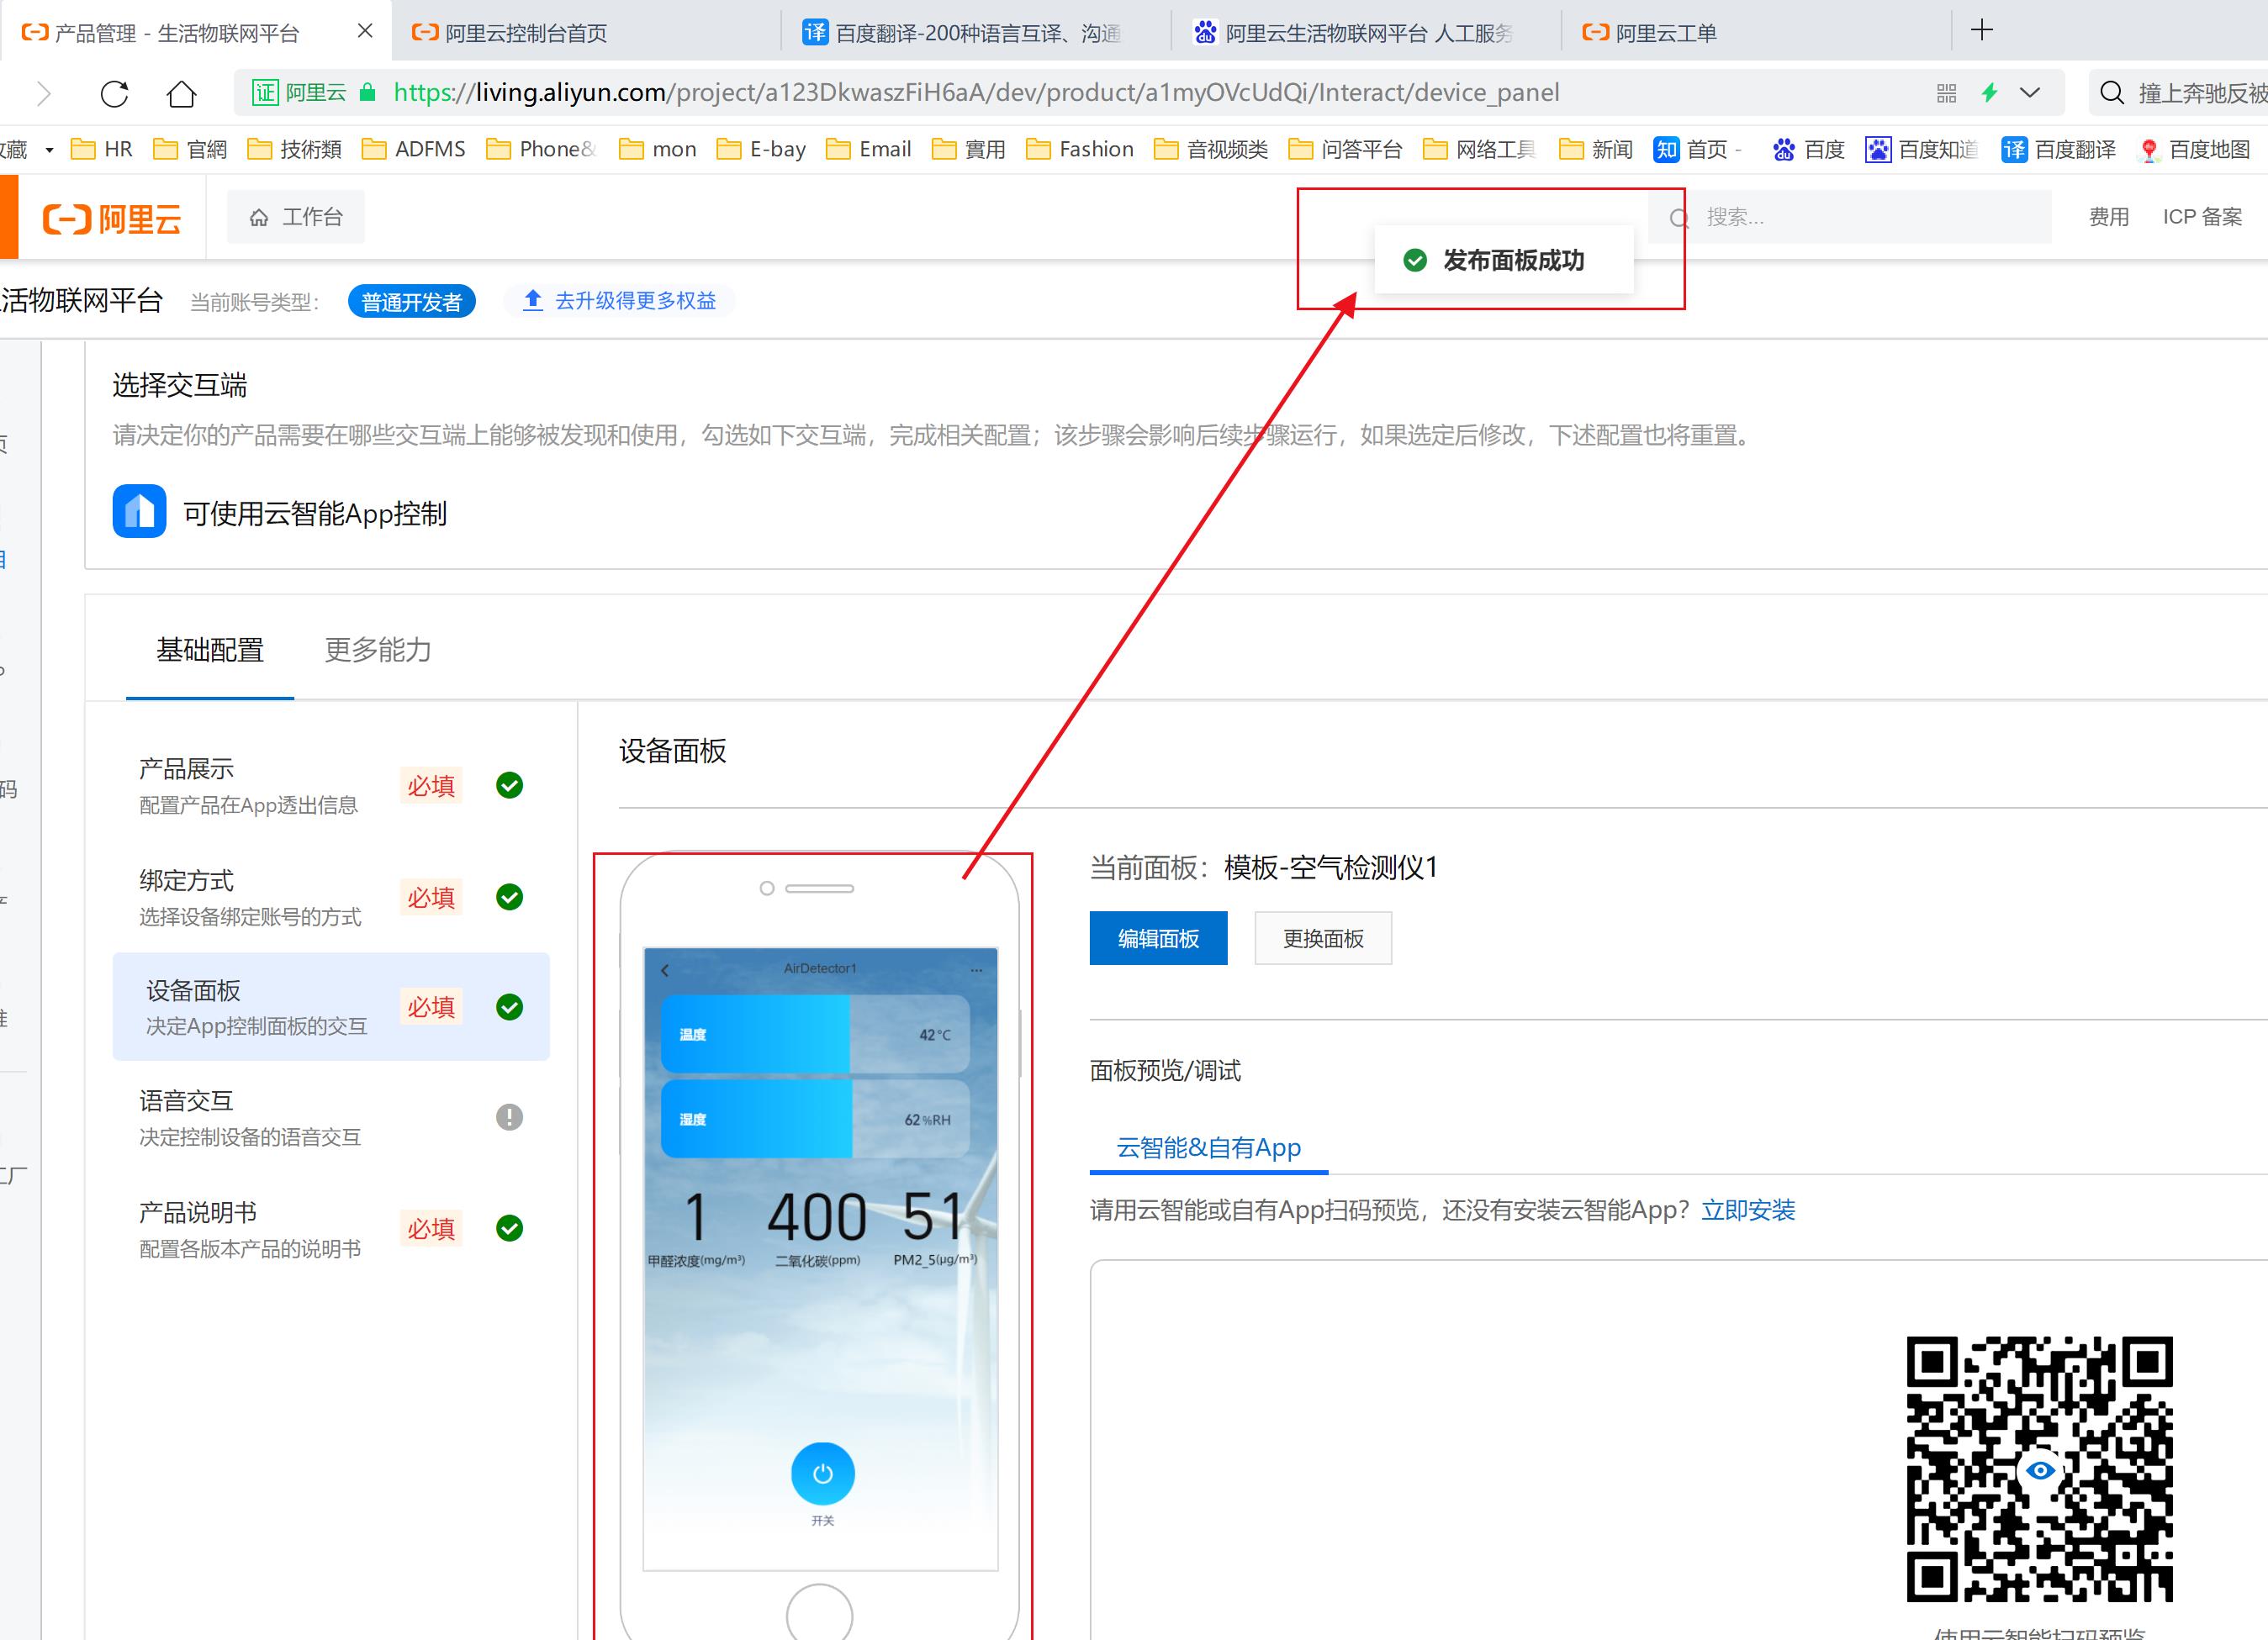
Task: Open the Fashion bookmarks folder
Action: click(1079, 149)
